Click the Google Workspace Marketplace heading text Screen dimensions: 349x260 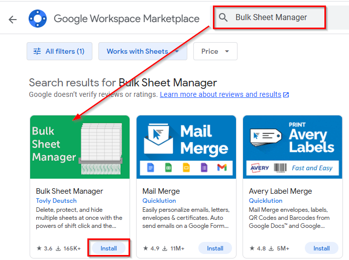coord(127,19)
